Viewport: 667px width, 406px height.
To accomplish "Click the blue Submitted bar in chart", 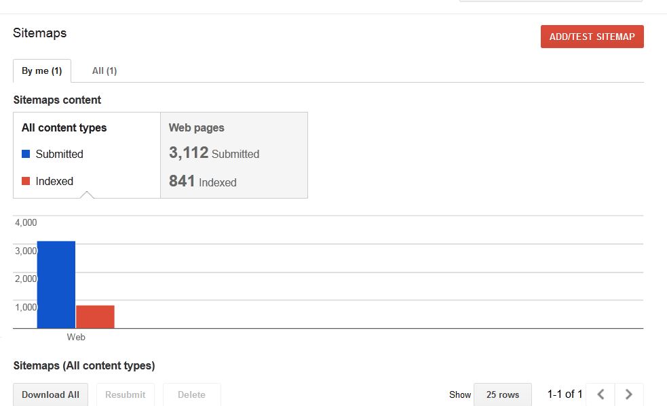I will coord(56,285).
